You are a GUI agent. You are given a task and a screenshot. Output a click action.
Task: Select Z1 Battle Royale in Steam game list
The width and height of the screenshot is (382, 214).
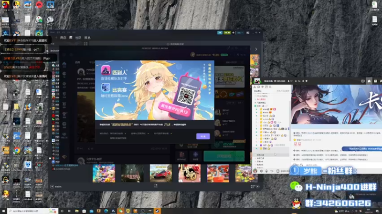(63, 169)
